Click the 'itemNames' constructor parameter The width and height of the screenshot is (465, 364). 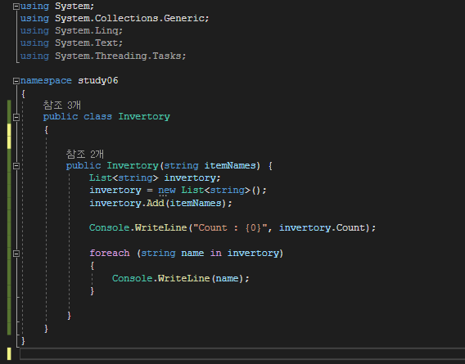[x=230, y=165]
